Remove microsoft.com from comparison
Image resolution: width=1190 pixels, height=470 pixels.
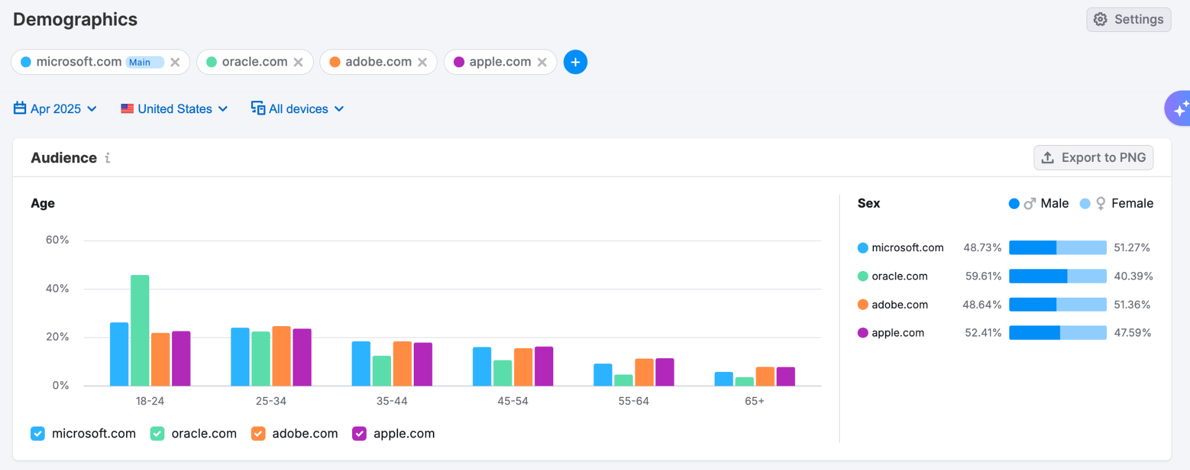tap(175, 62)
